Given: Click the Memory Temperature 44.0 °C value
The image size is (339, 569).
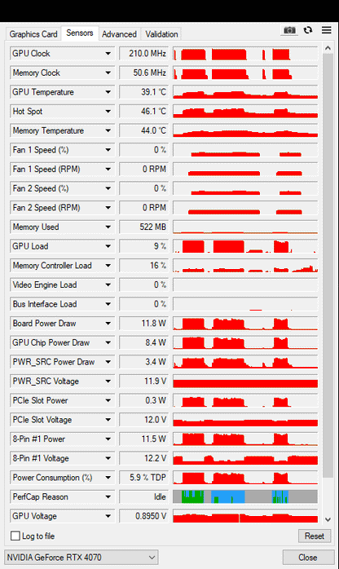Looking at the screenshot, I should (x=144, y=130).
